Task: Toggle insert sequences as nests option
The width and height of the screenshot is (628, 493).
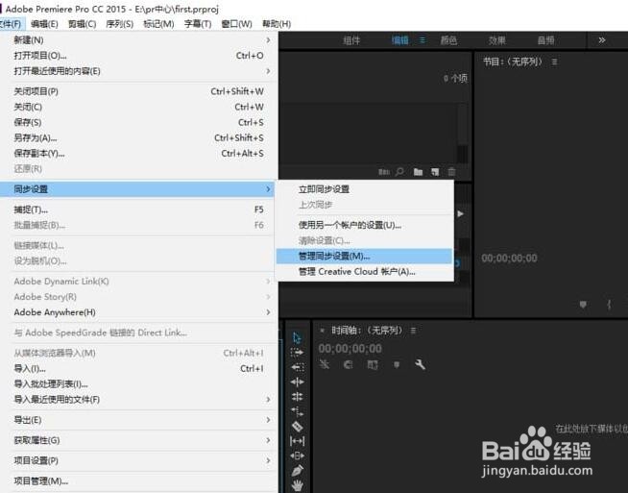Action: tap(325, 365)
